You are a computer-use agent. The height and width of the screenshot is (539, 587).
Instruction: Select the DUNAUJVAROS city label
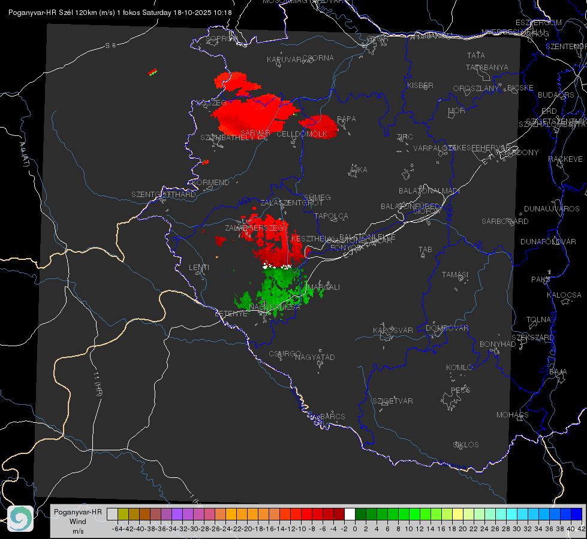[552, 209]
